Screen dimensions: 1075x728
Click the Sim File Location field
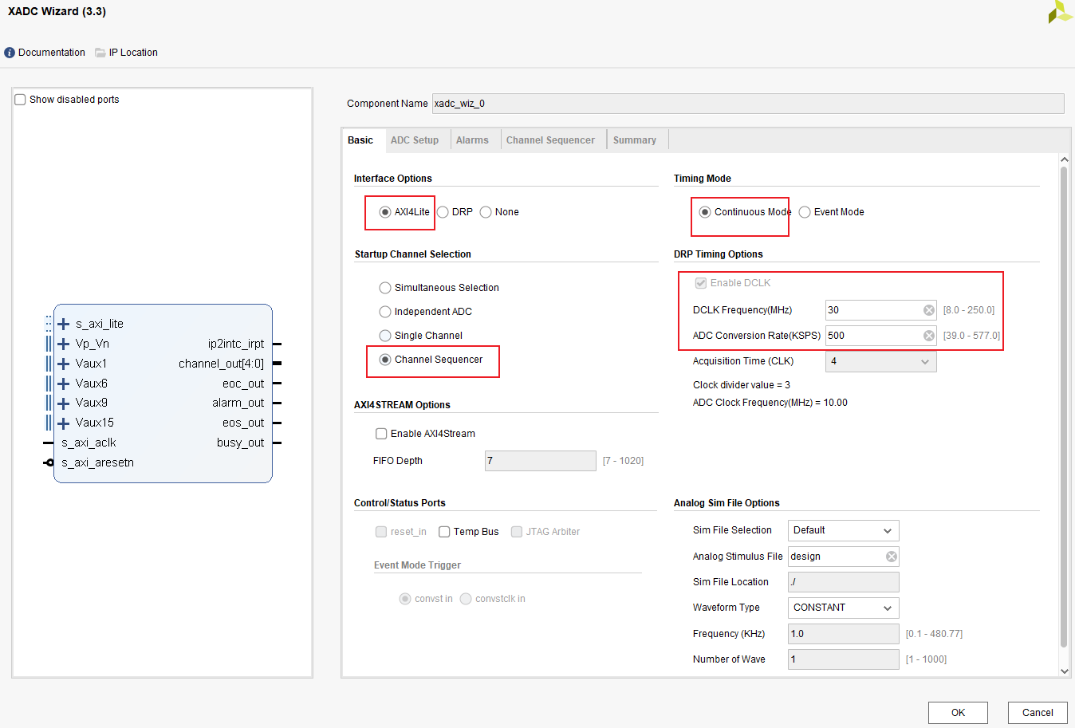click(843, 582)
